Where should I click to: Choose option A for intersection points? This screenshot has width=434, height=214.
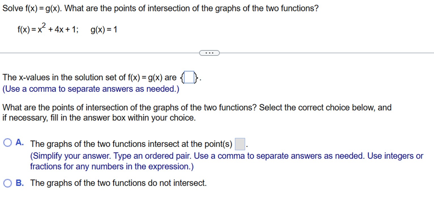pyautogui.click(x=8, y=143)
